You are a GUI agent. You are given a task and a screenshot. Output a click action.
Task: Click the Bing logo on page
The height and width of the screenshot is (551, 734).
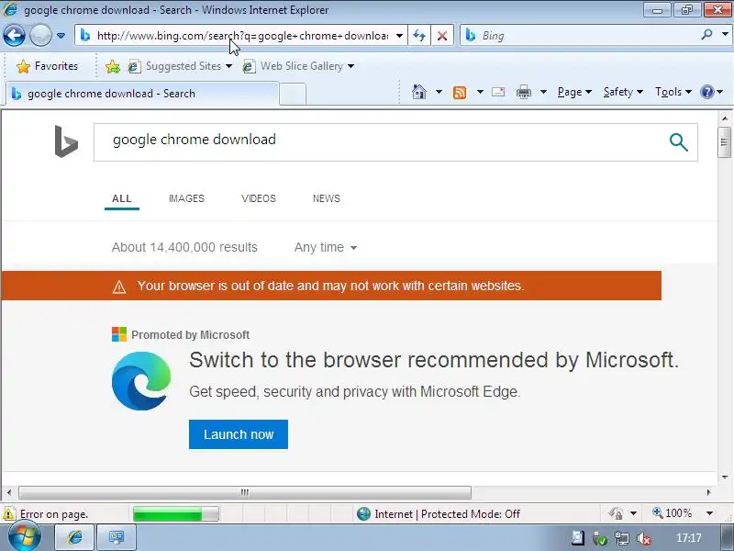(x=66, y=141)
